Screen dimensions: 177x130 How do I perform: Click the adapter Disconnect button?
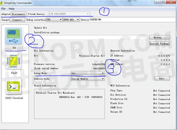[19, 14]
